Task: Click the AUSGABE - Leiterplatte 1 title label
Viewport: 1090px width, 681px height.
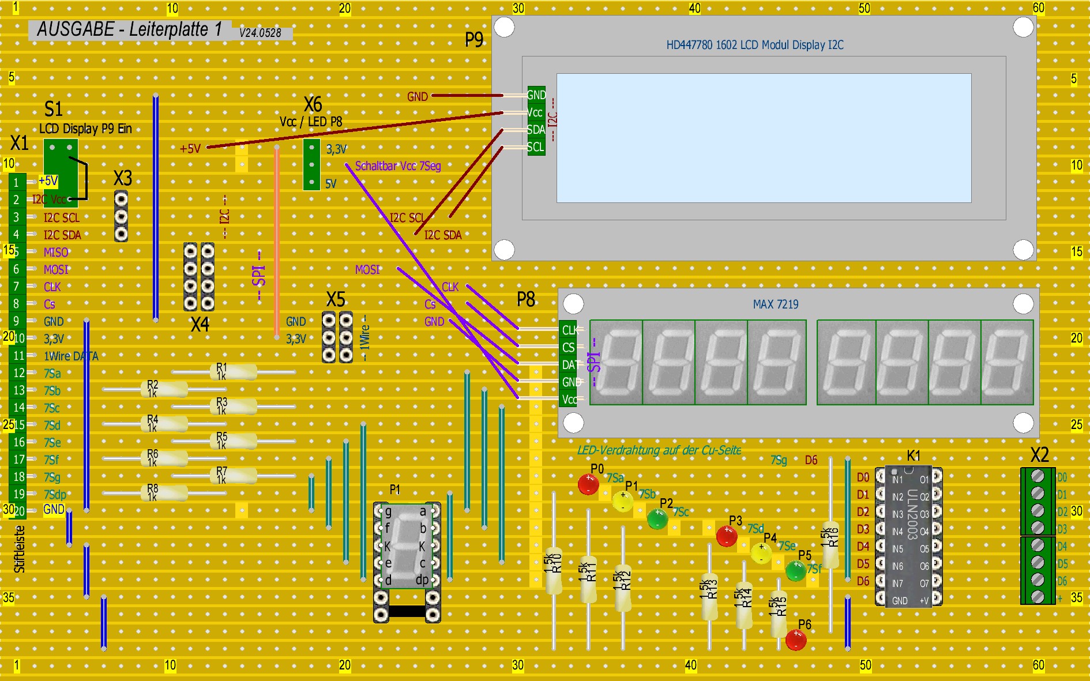Action: [129, 29]
